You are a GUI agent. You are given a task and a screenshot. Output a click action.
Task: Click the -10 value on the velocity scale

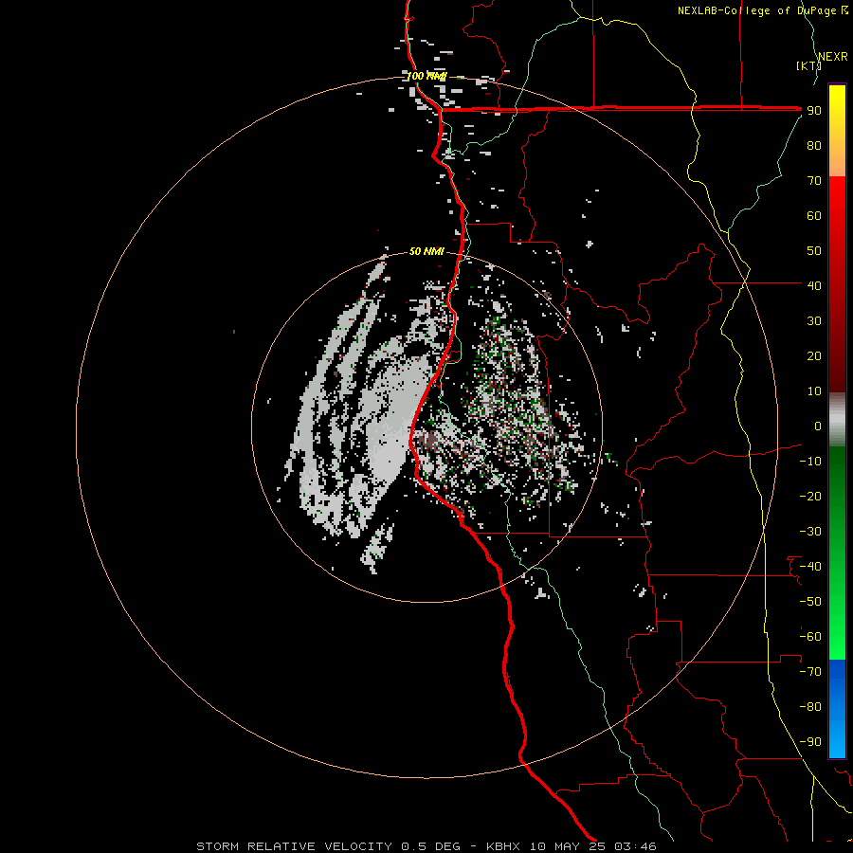810,462
